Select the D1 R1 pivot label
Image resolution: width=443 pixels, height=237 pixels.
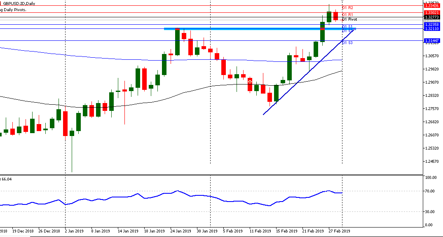[347, 15]
